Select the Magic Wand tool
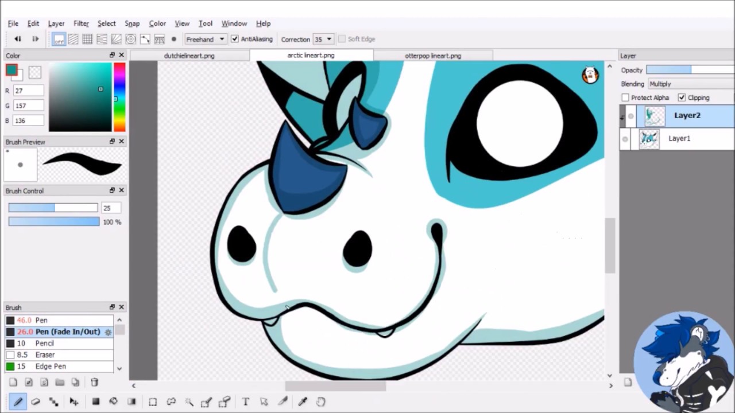 (x=188, y=402)
